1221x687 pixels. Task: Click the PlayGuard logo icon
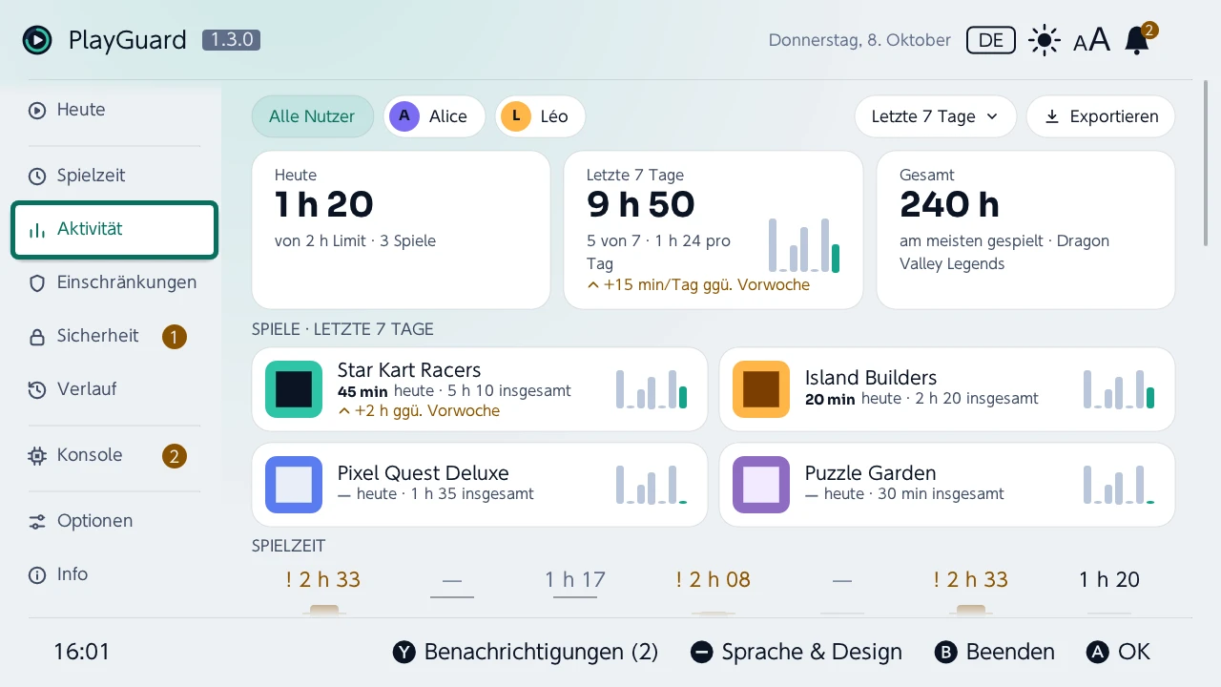(x=37, y=40)
